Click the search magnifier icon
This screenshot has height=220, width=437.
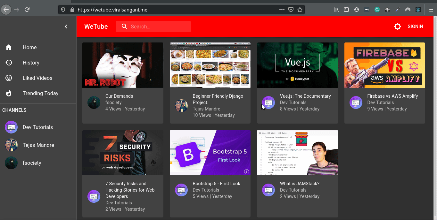click(124, 27)
